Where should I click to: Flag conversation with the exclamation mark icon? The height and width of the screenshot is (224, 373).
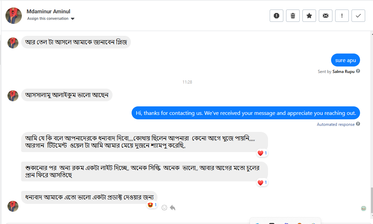click(342, 16)
